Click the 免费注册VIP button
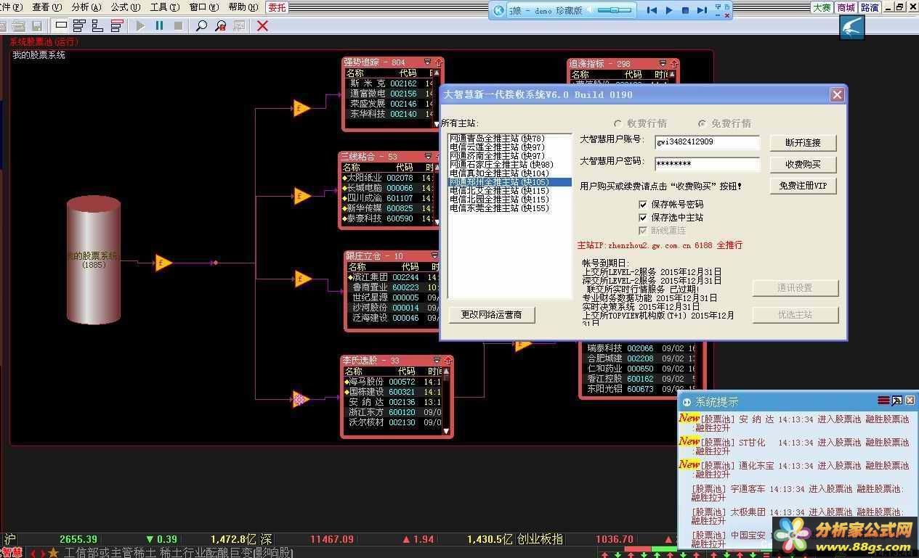The image size is (919, 558). coord(802,186)
